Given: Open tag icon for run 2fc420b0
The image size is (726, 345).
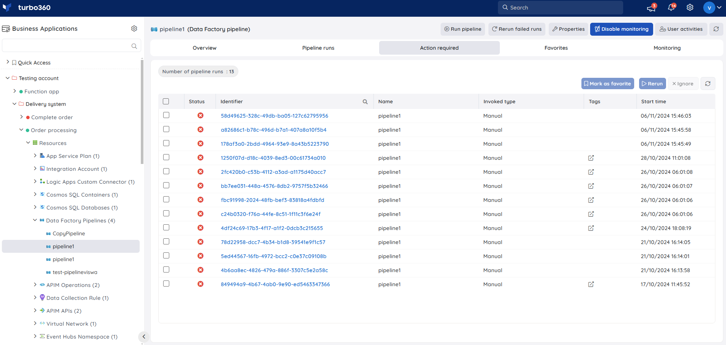Looking at the screenshot, I should [591, 172].
